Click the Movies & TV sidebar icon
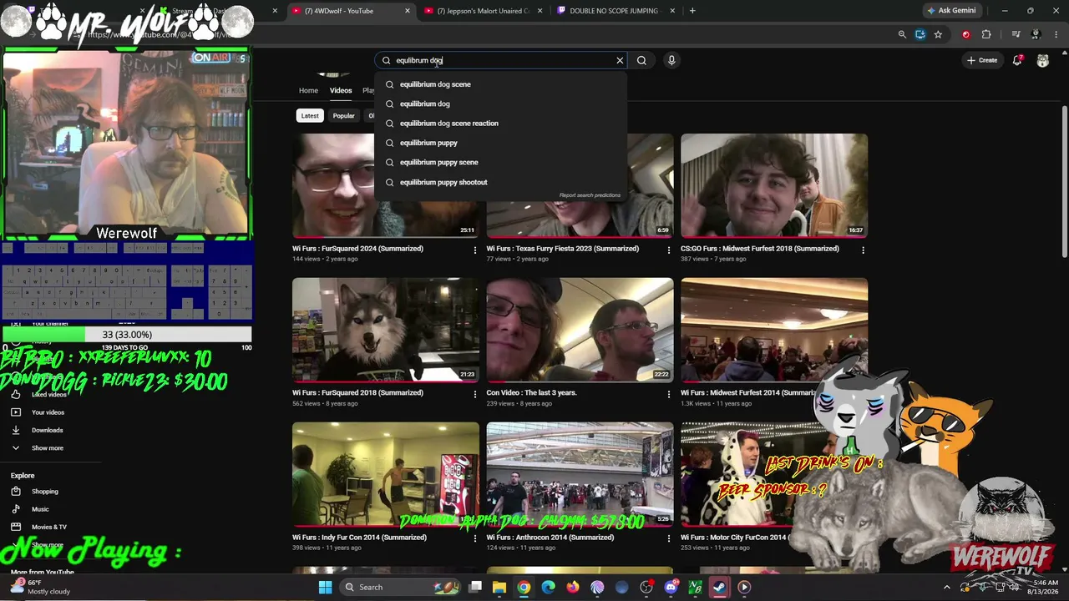 tap(16, 527)
